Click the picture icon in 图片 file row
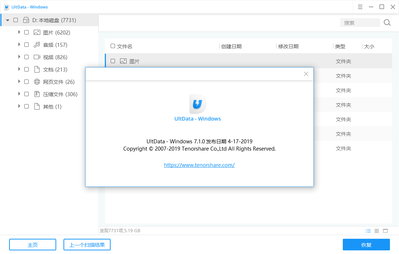399x254 pixels. click(x=123, y=61)
